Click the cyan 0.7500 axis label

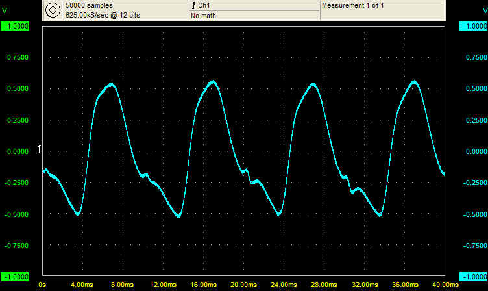point(476,57)
